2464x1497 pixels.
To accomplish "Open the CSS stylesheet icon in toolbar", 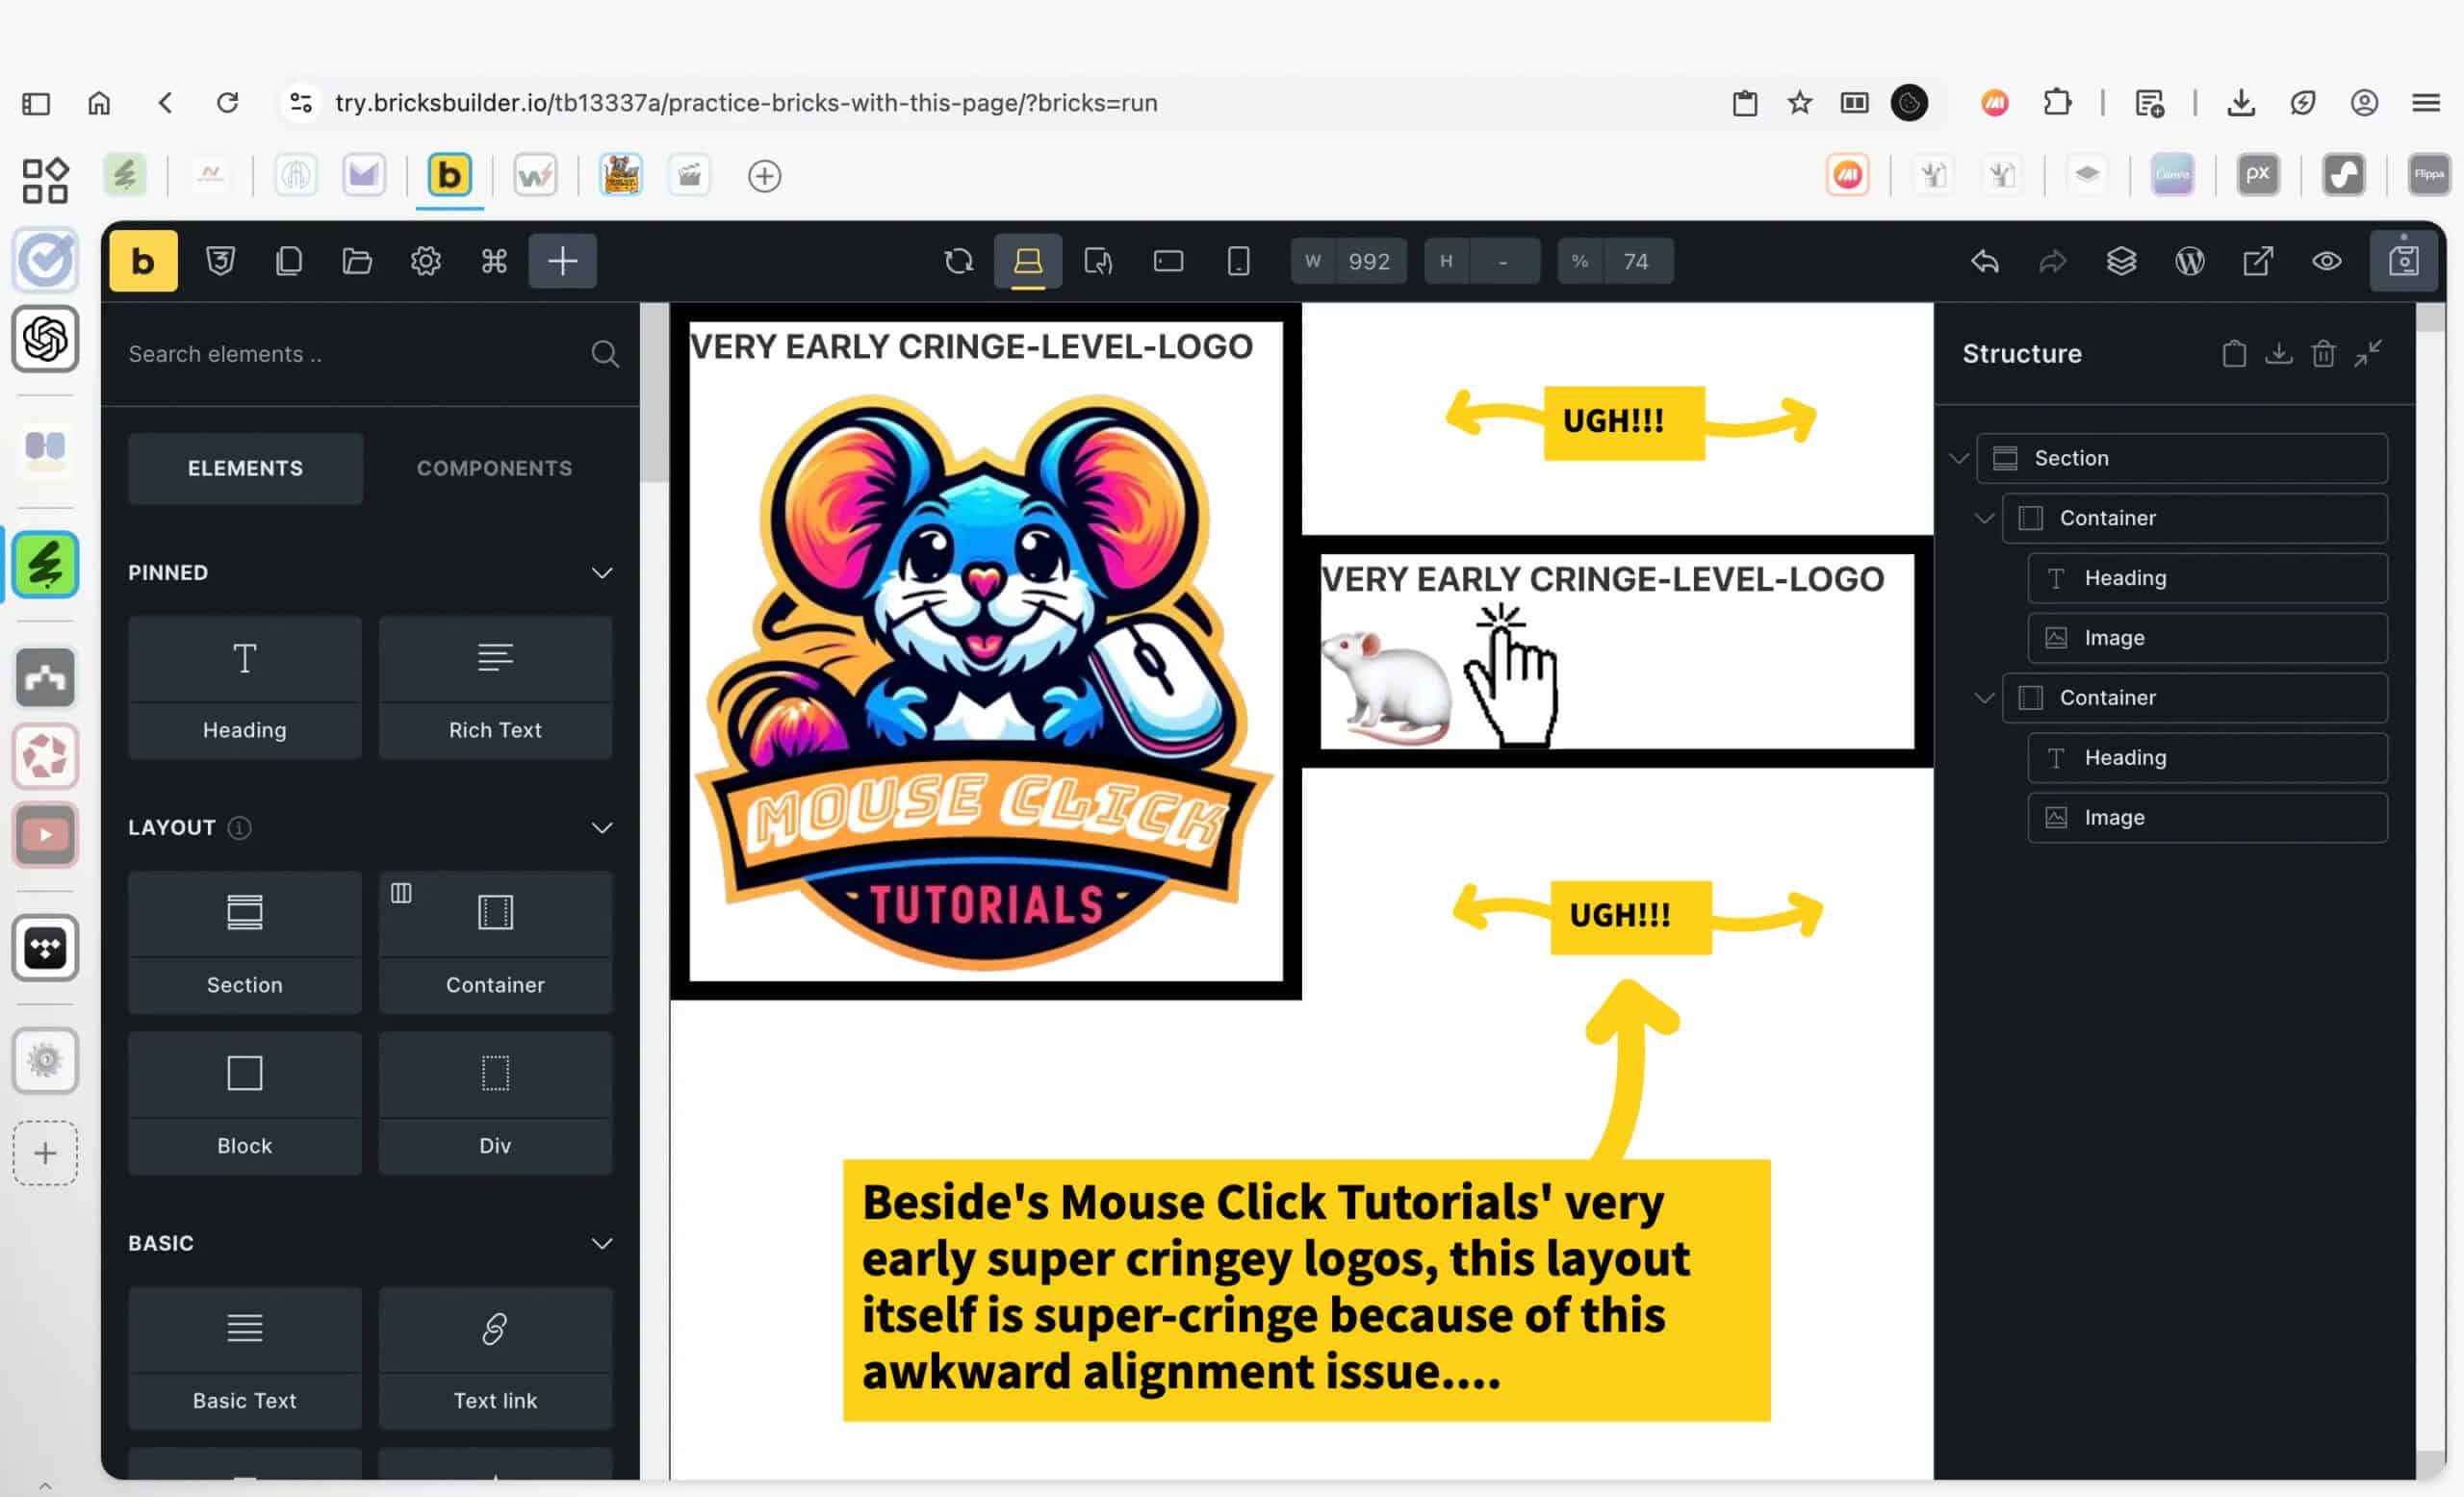I will point(220,261).
